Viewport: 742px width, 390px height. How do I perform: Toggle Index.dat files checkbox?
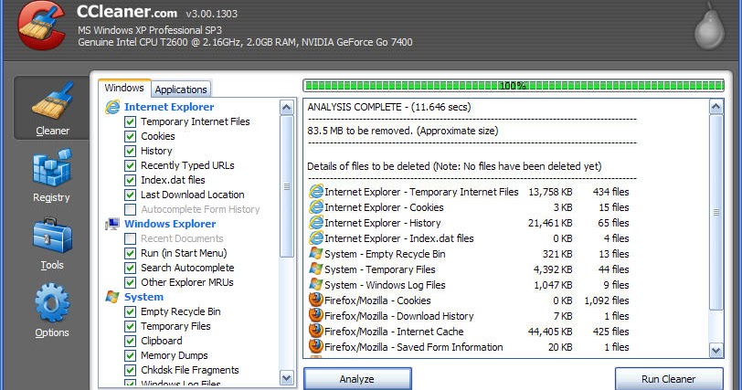coord(130,181)
